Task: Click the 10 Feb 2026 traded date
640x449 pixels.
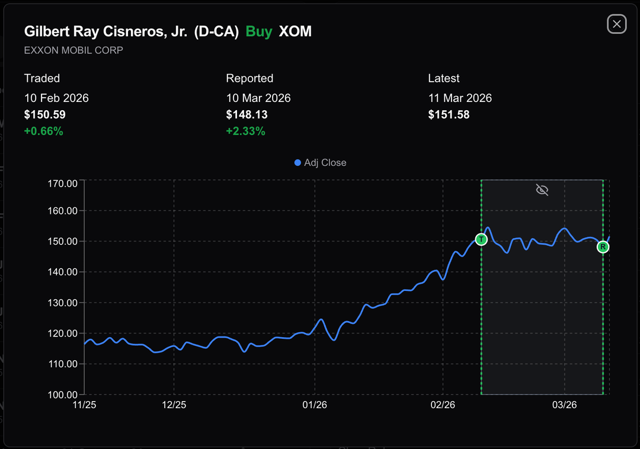Action: pos(56,98)
